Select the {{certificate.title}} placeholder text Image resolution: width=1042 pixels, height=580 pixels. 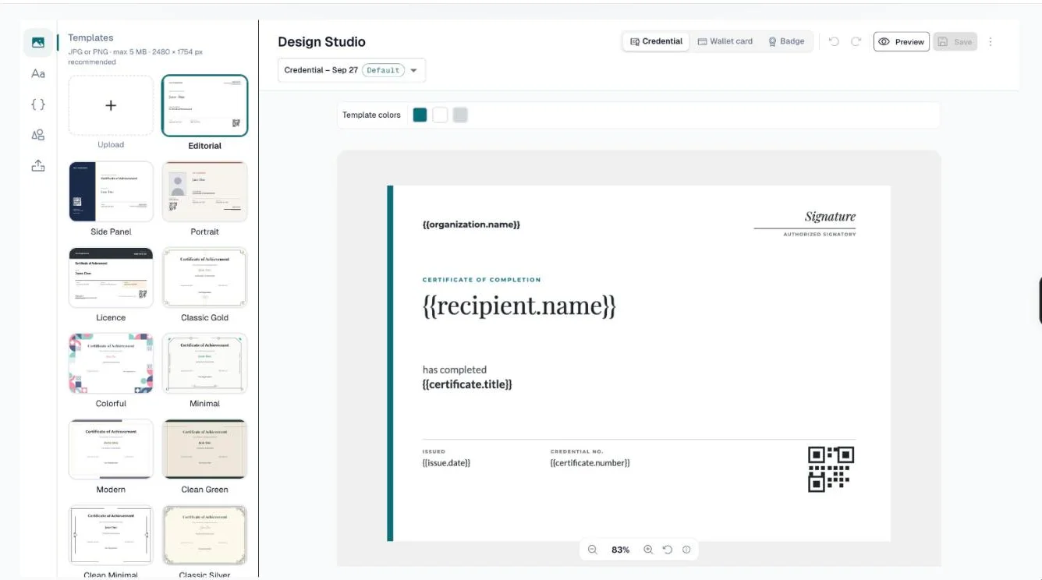(467, 384)
